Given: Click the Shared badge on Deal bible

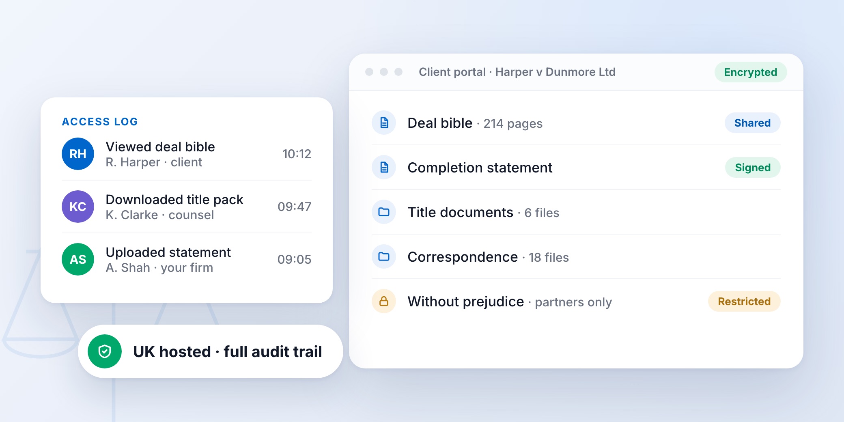Looking at the screenshot, I should pyautogui.click(x=752, y=123).
